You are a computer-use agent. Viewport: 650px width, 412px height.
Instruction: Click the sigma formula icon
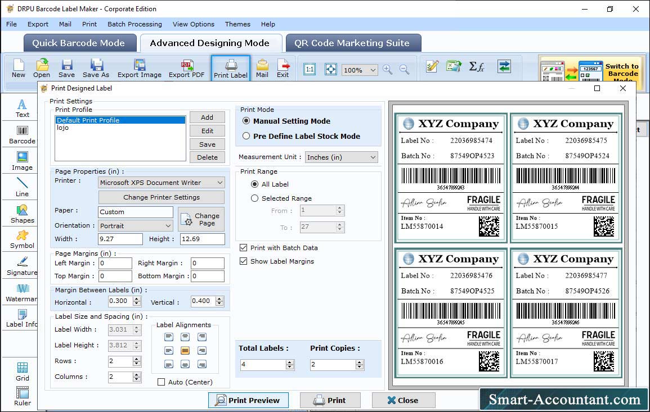pyautogui.click(x=476, y=66)
